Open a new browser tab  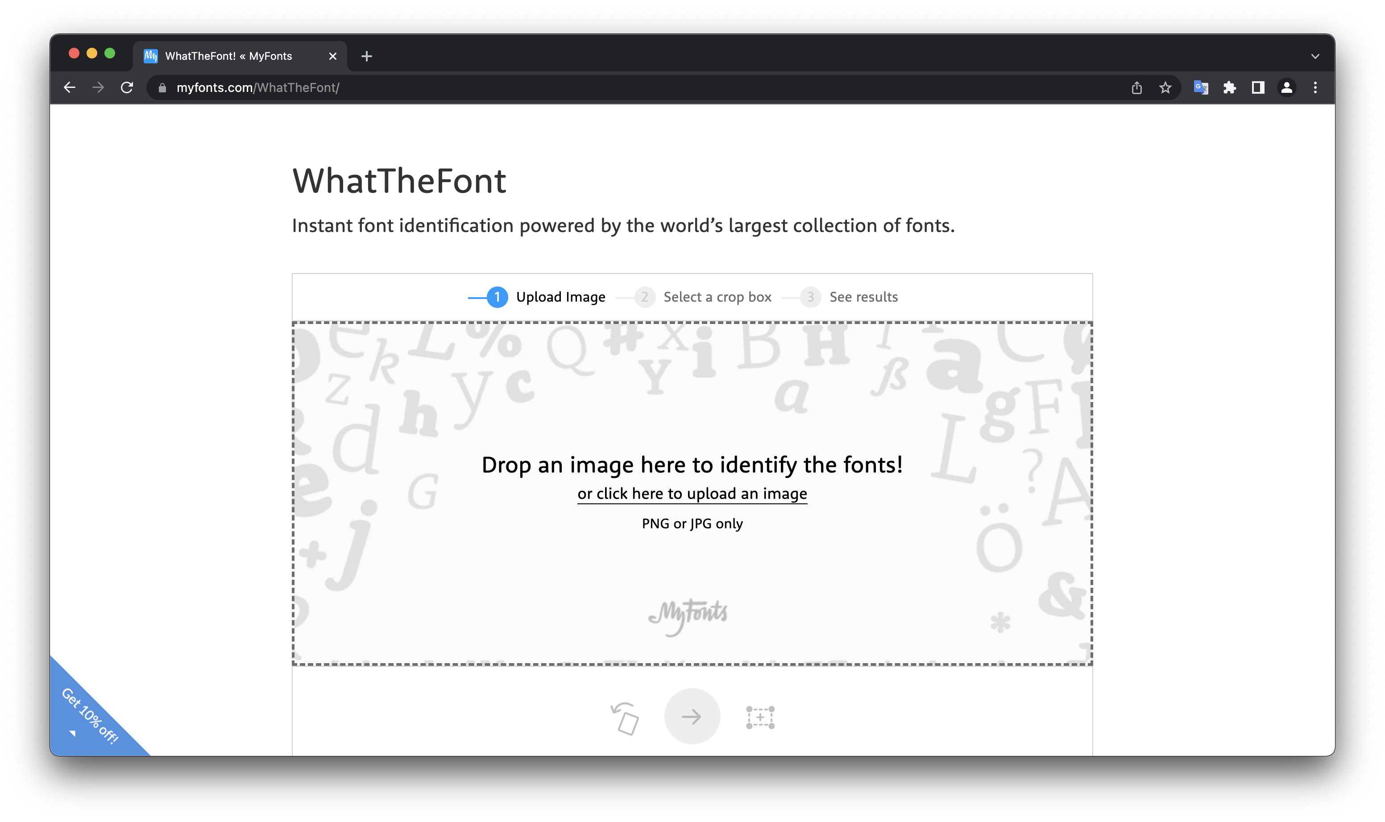(x=366, y=57)
